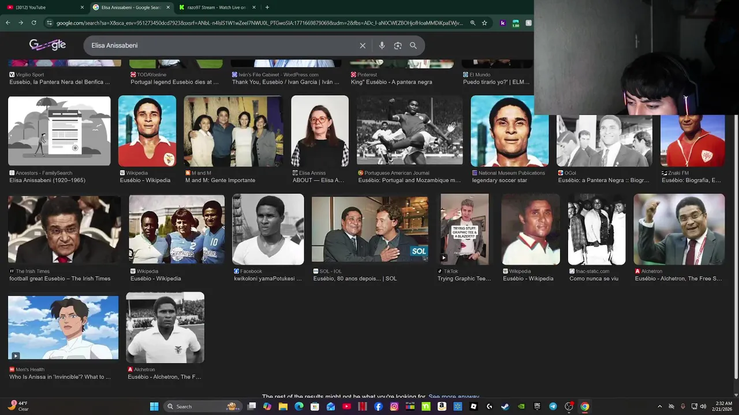Screen dimensions: 739x415
Task: Go to the Google logo homepage
Action: tap(47, 45)
